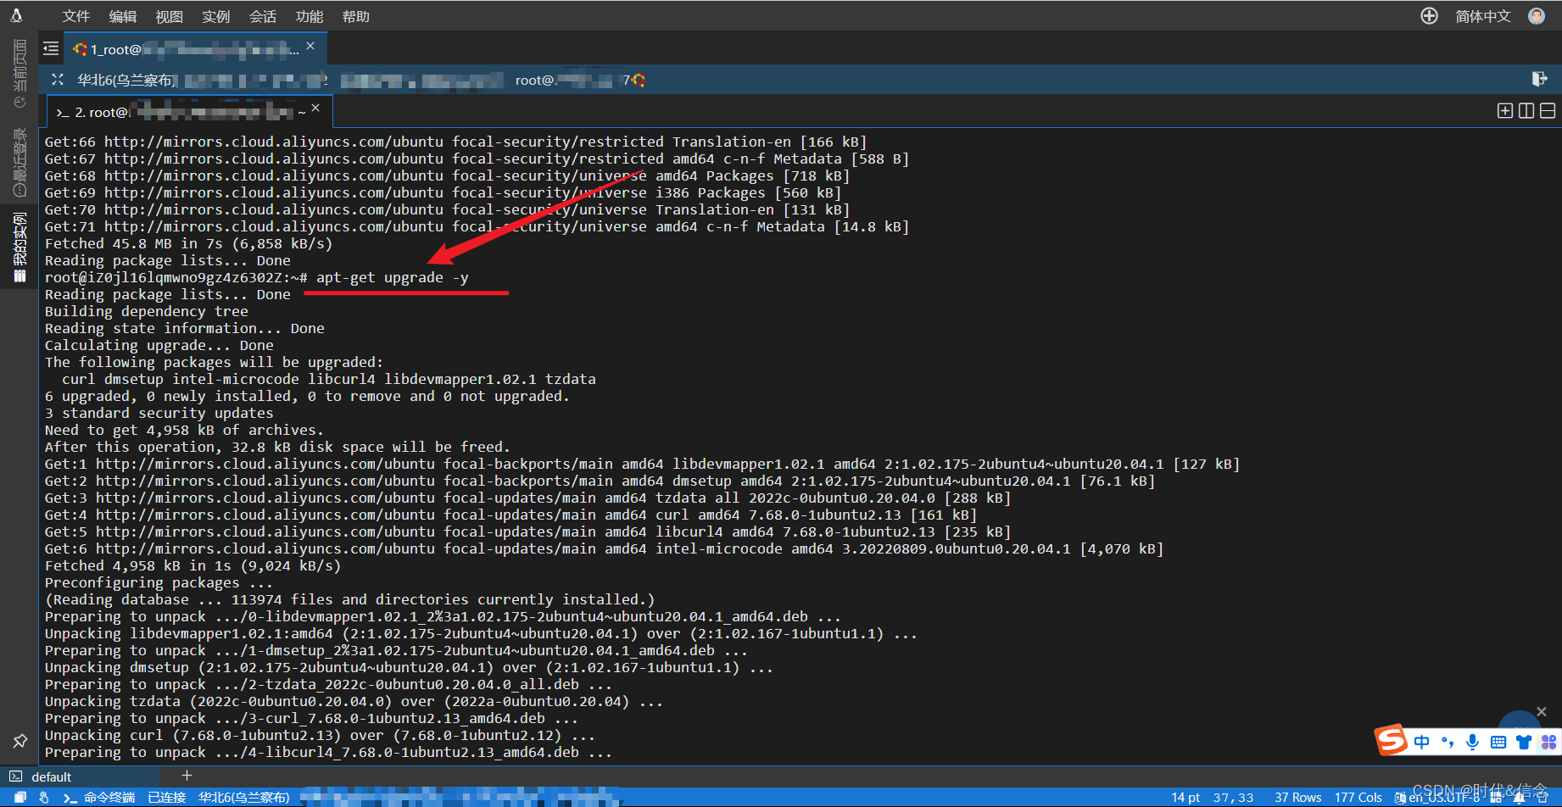Toggle Sogou punctuation mode

coord(1448,743)
